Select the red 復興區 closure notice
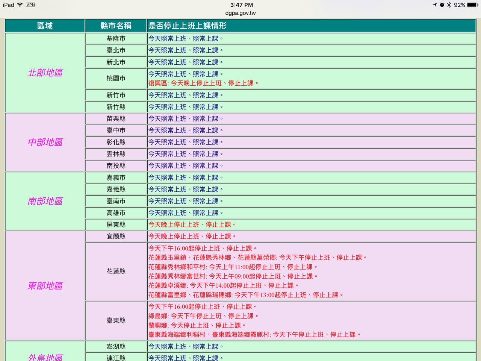481x361 pixels. (204, 83)
